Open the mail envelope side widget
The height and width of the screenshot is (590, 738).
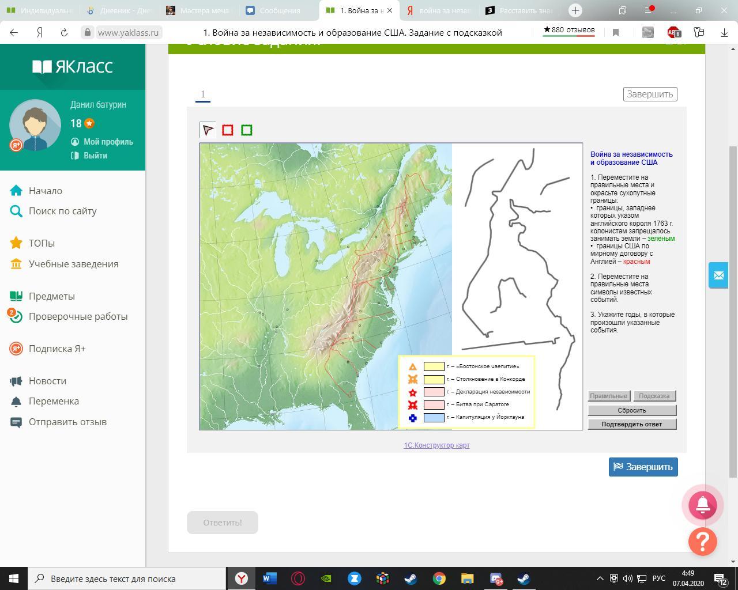[718, 275]
